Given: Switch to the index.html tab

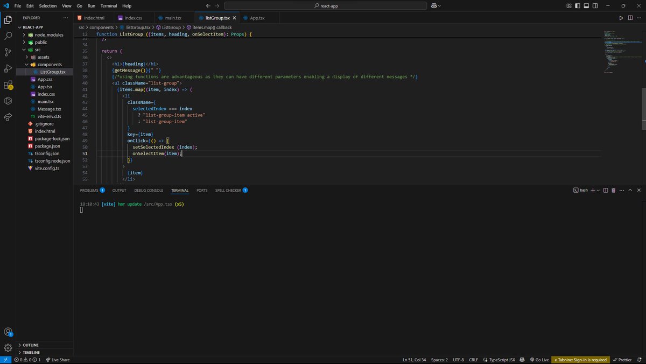Looking at the screenshot, I should point(94,18).
